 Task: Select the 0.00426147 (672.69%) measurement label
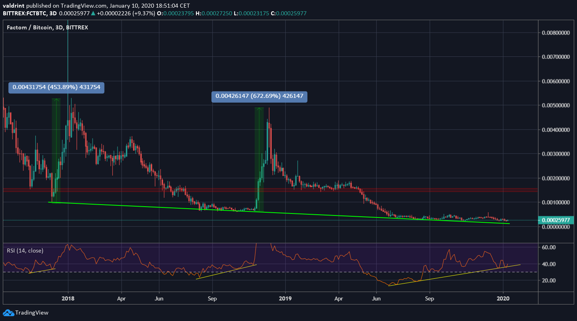259,97
